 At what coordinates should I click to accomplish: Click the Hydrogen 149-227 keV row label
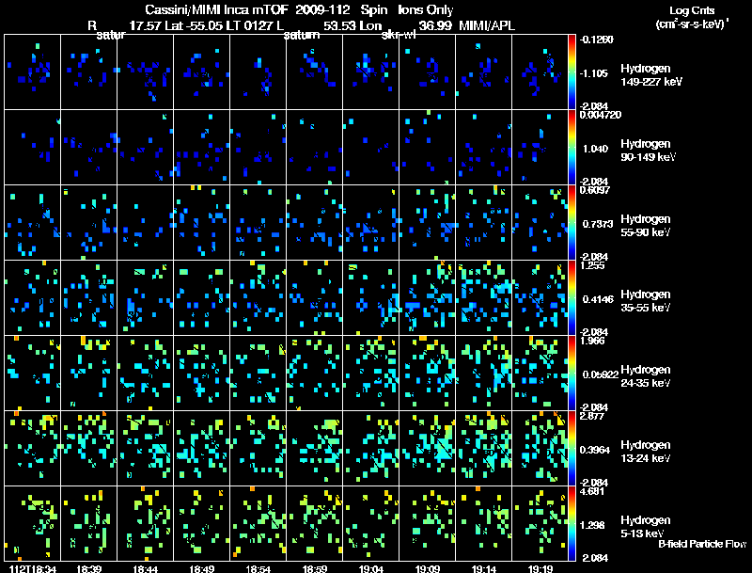click(x=651, y=75)
